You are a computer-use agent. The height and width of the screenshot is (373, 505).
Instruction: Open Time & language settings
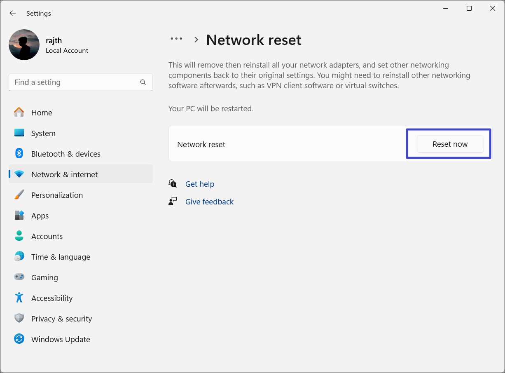tap(61, 257)
